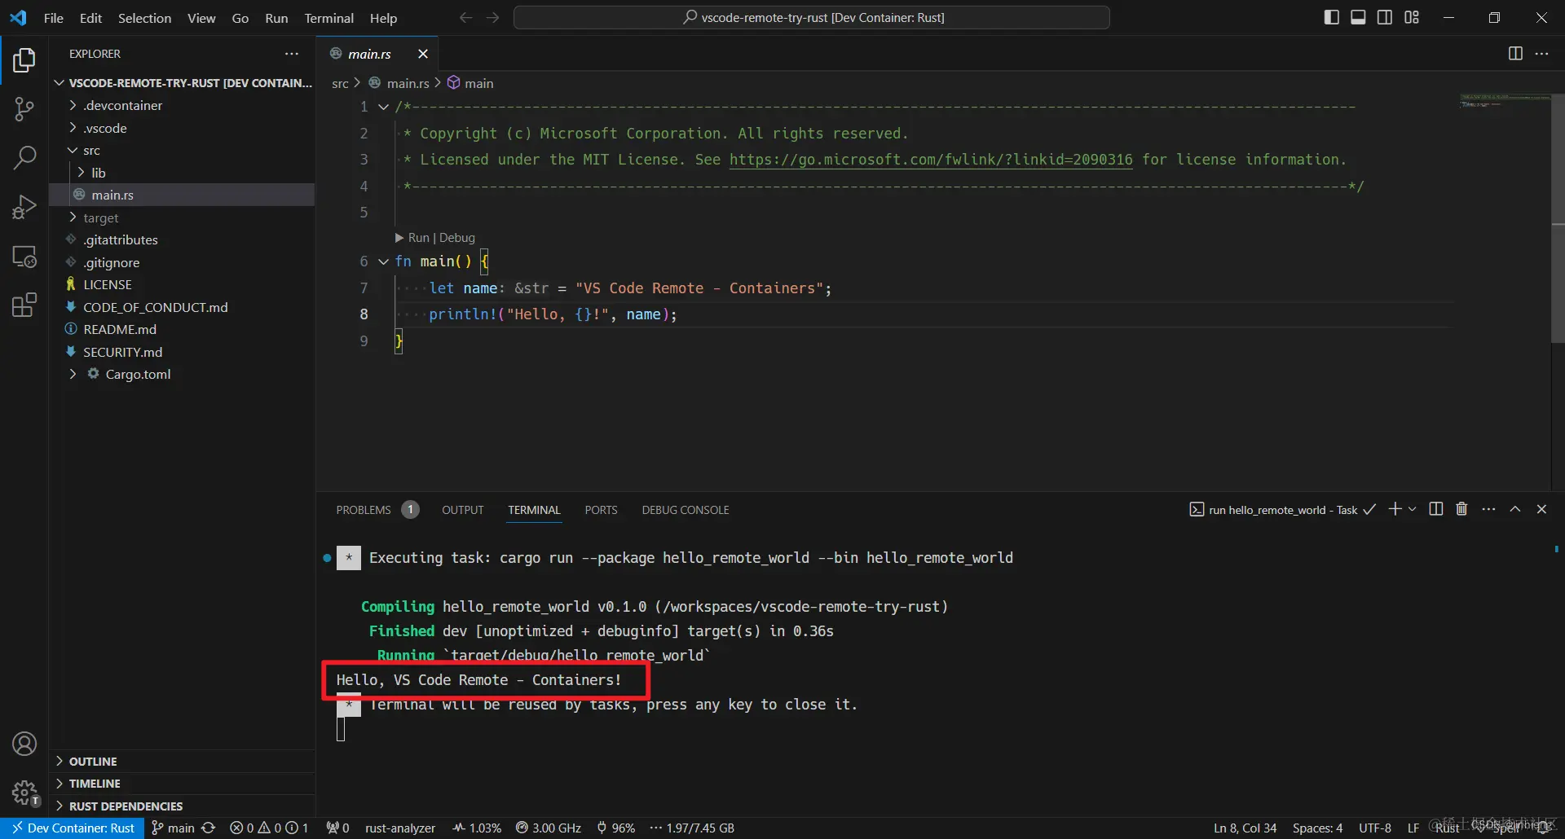This screenshot has height=839, width=1565.
Task: Click the battery 96% status item
Action: coord(615,828)
